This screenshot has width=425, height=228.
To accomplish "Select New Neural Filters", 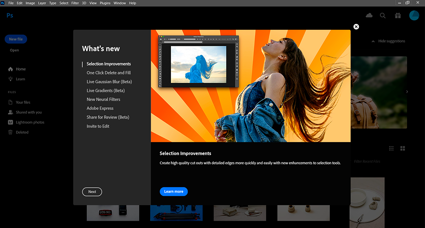I will coord(103,100).
